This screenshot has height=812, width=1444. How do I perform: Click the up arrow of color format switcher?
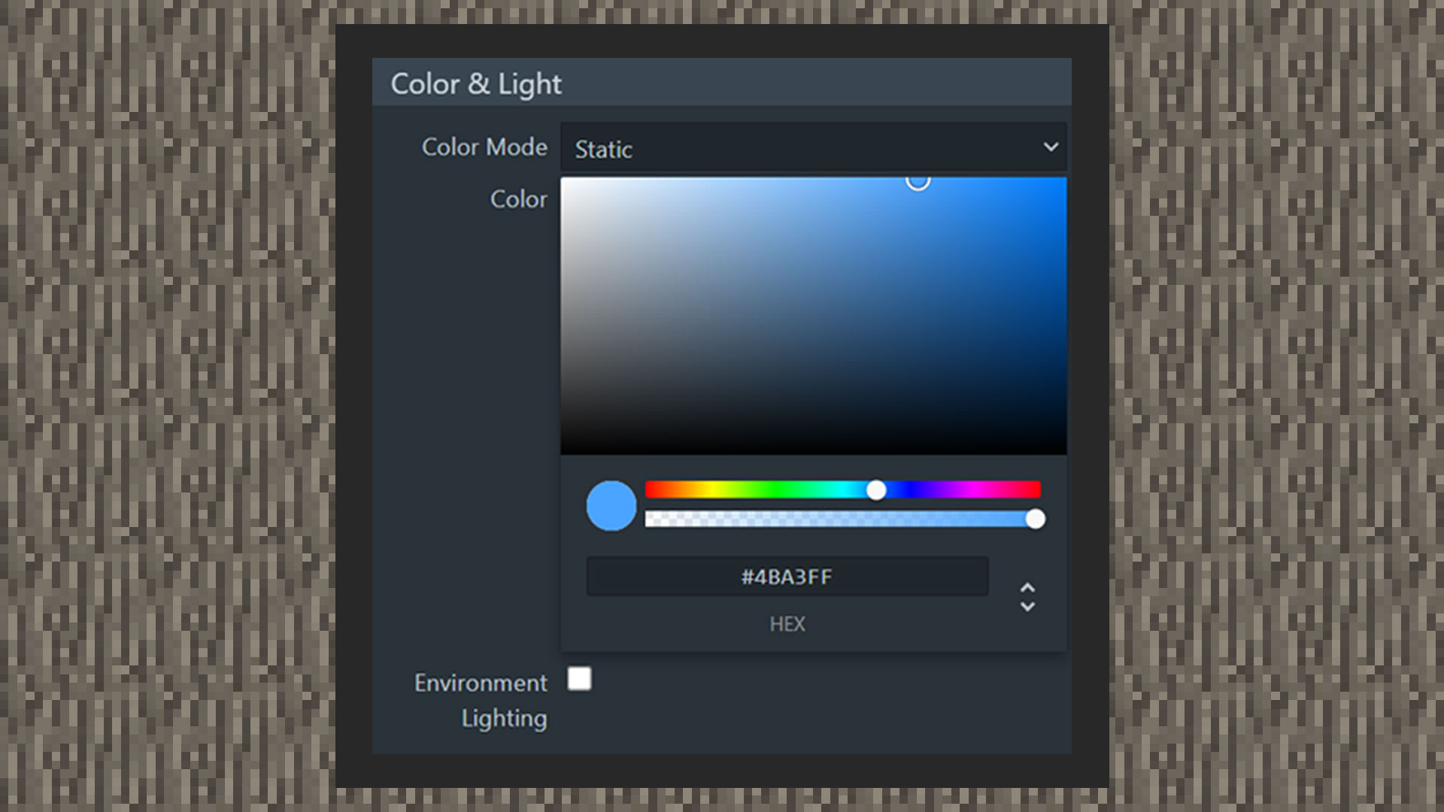point(1027,587)
